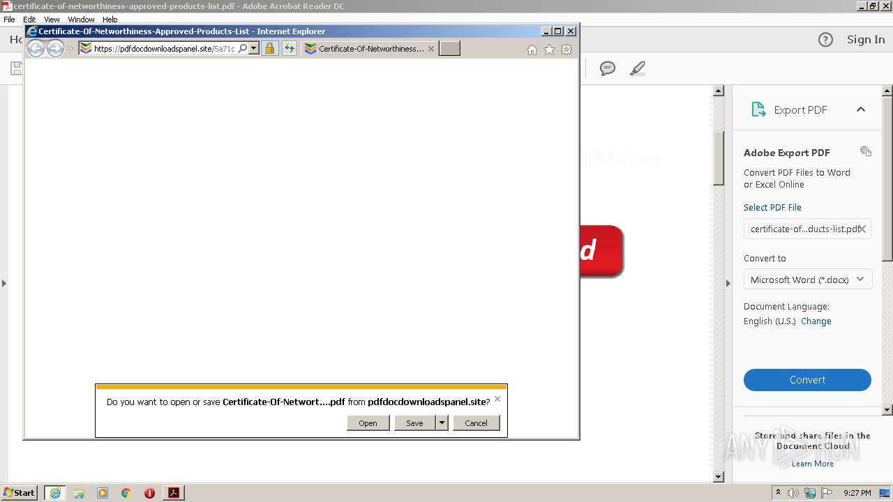The height and width of the screenshot is (502, 893).
Task: Change the document language
Action: 816,321
